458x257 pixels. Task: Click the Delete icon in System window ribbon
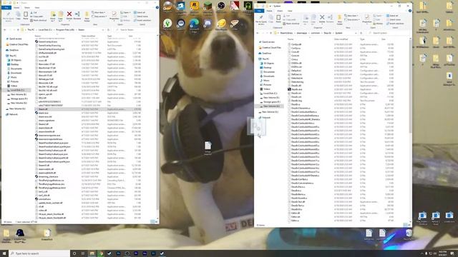click(322, 19)
